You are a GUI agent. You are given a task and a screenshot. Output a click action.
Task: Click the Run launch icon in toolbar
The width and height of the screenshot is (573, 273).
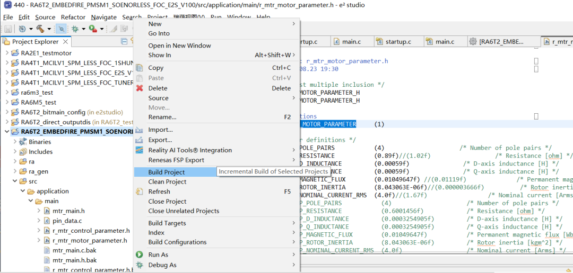point(93,29)
